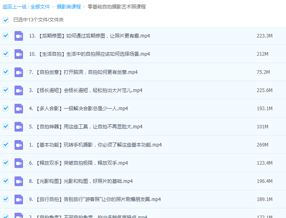Click the 123.4M file size value
Image resolution: width=286 pixels, height=218 pixels.
click(265, 163)
